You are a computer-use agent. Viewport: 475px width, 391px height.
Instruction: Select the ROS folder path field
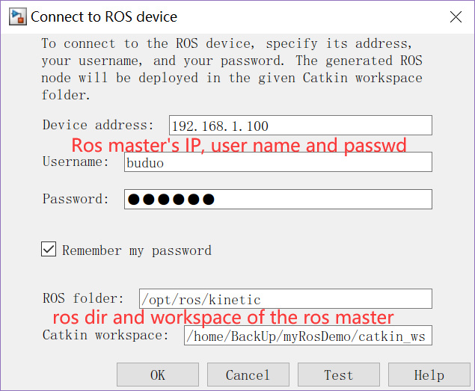click(x=286, y=299)
